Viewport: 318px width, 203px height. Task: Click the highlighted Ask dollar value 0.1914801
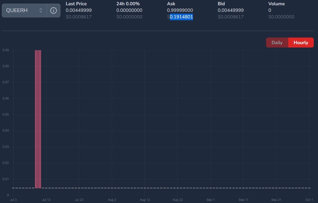coord(181,17)
